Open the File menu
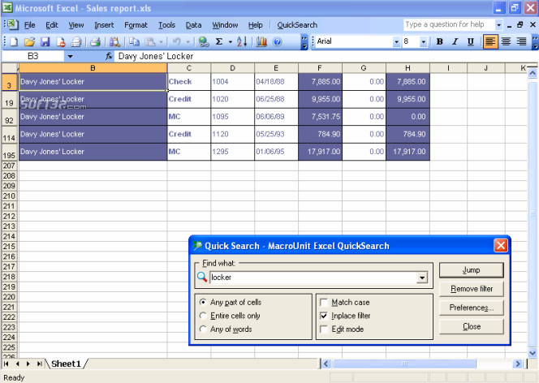The height and width of the screenshot is (383, 539). 29,25
